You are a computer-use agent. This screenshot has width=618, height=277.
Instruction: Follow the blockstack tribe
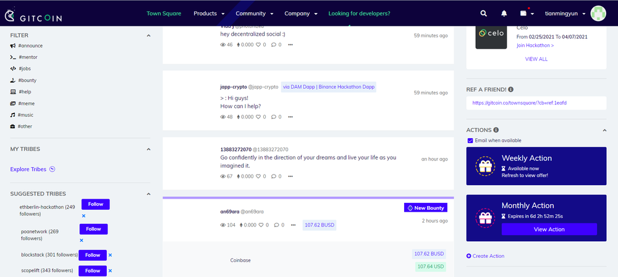click(93, 255)
